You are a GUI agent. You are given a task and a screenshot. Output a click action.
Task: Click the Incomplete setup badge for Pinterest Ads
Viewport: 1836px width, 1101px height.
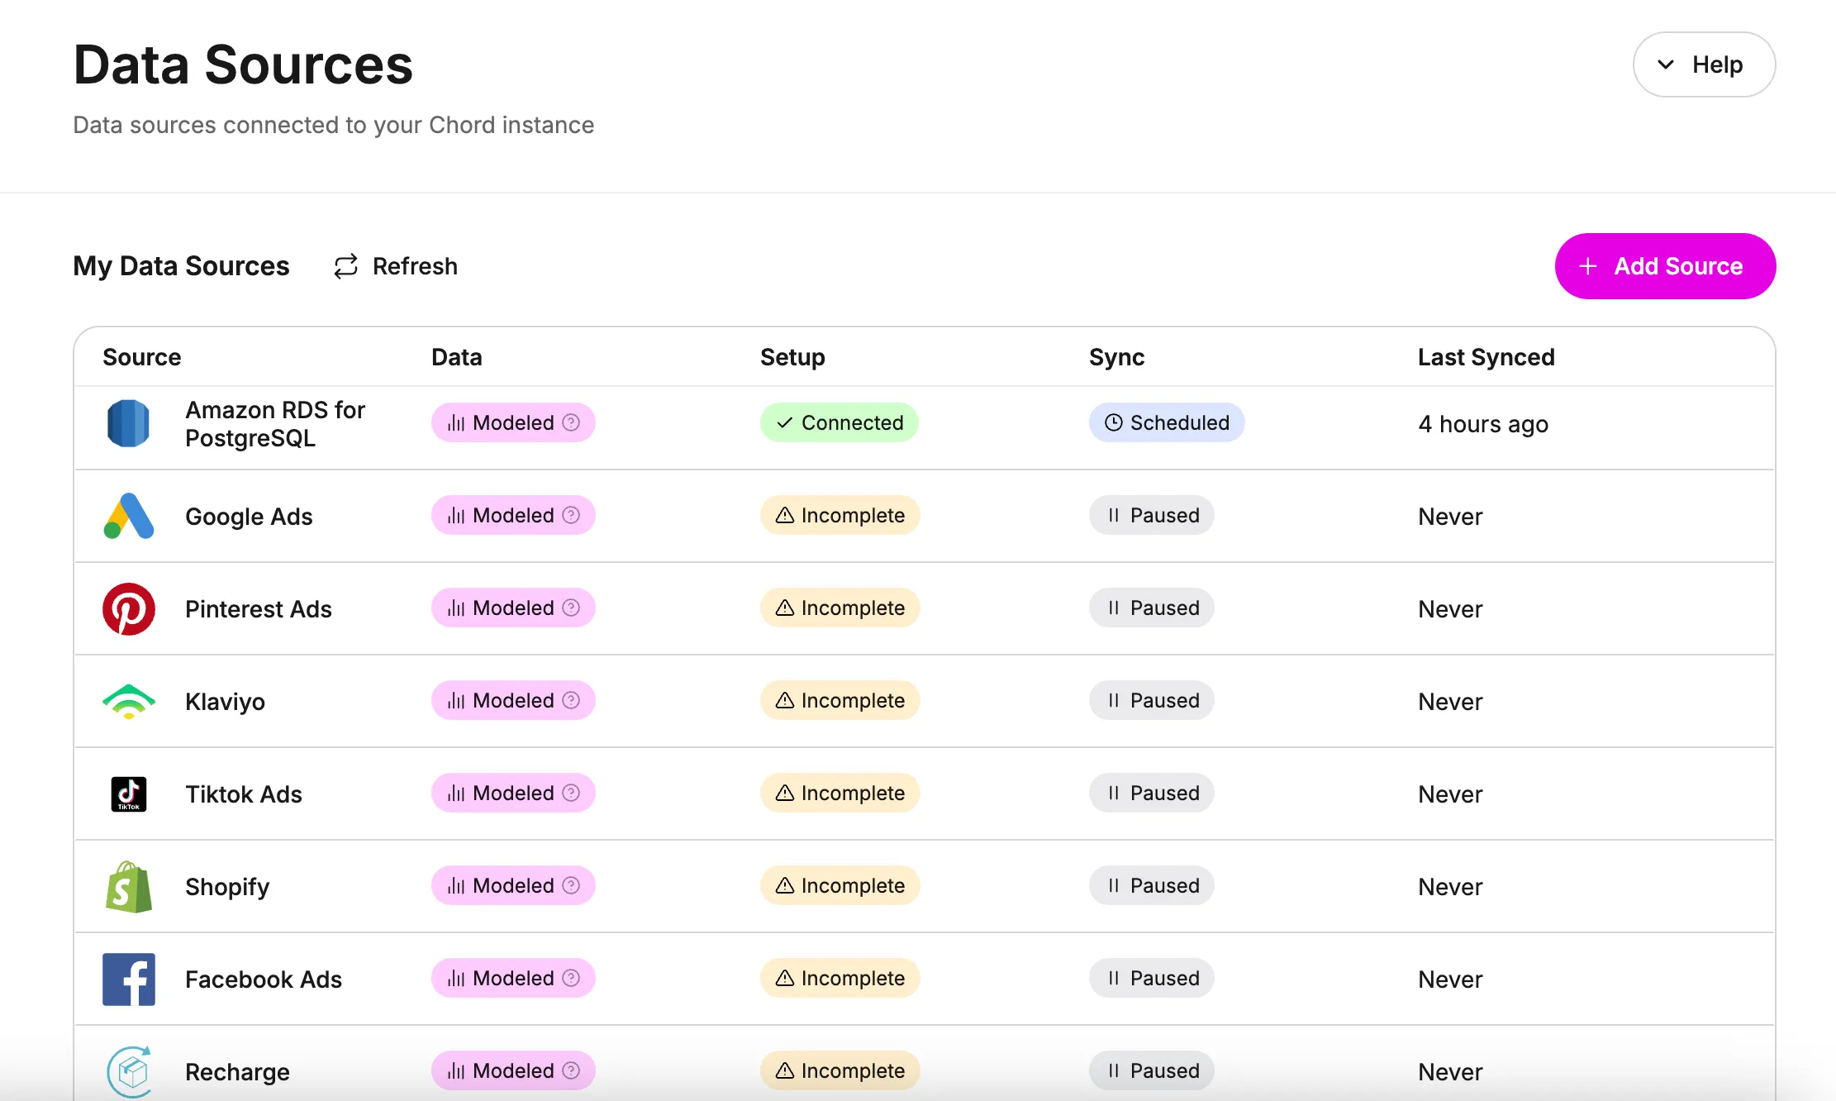pos(840,608)
